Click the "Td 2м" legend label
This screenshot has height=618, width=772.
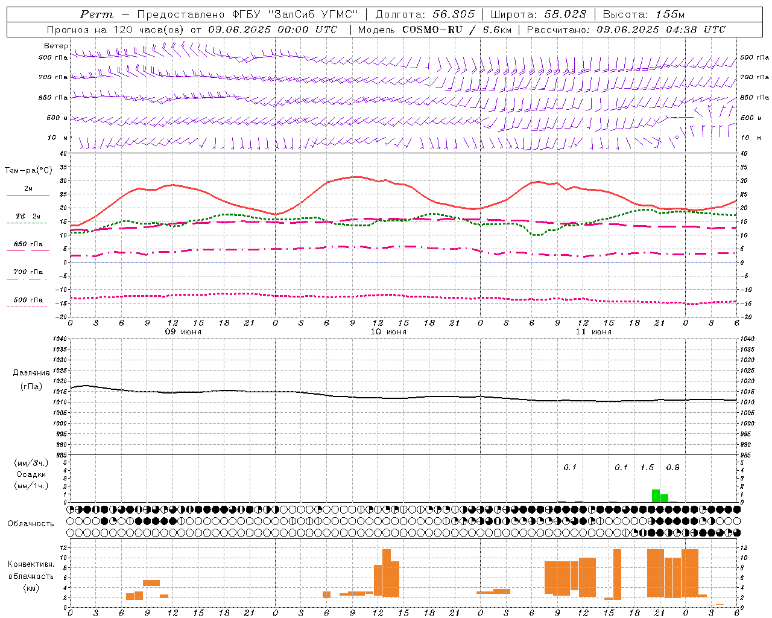[28, 215]
